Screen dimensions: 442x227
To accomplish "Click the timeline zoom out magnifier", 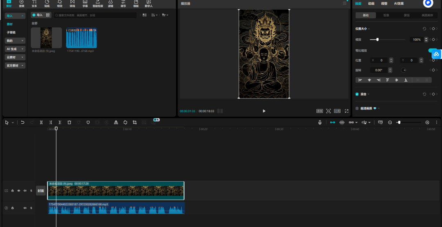I will (390, 122).
